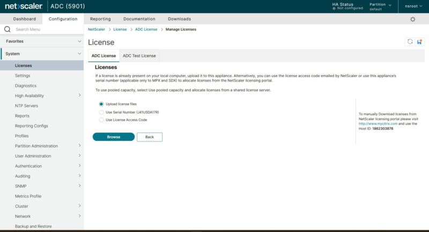
Task: Expand Auditing submenu
Action: (x=79, y=176)
